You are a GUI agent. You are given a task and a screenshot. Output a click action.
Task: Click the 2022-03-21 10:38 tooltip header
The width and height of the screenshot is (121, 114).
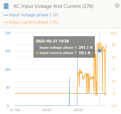click(52, 41)
